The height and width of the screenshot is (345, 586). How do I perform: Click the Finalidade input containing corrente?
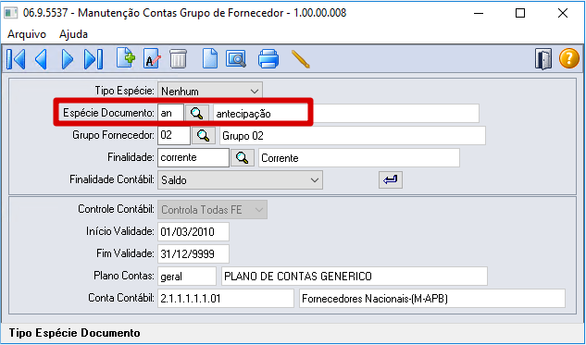click(x=193, y=157)
